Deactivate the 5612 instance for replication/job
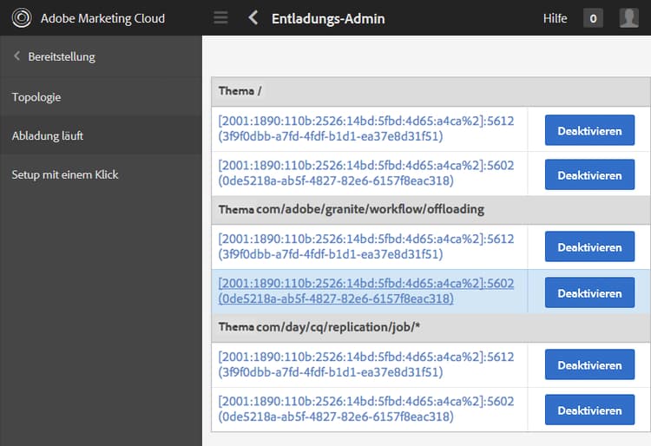This screenshot has height=446, width=651. [x=589, y=364]
